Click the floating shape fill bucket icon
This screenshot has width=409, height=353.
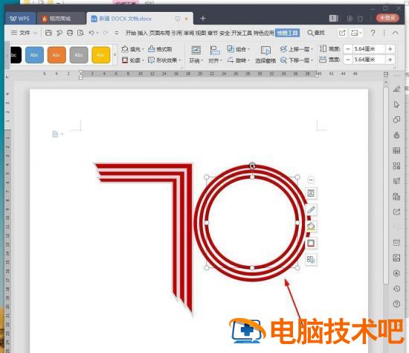(x=311, y=226)
